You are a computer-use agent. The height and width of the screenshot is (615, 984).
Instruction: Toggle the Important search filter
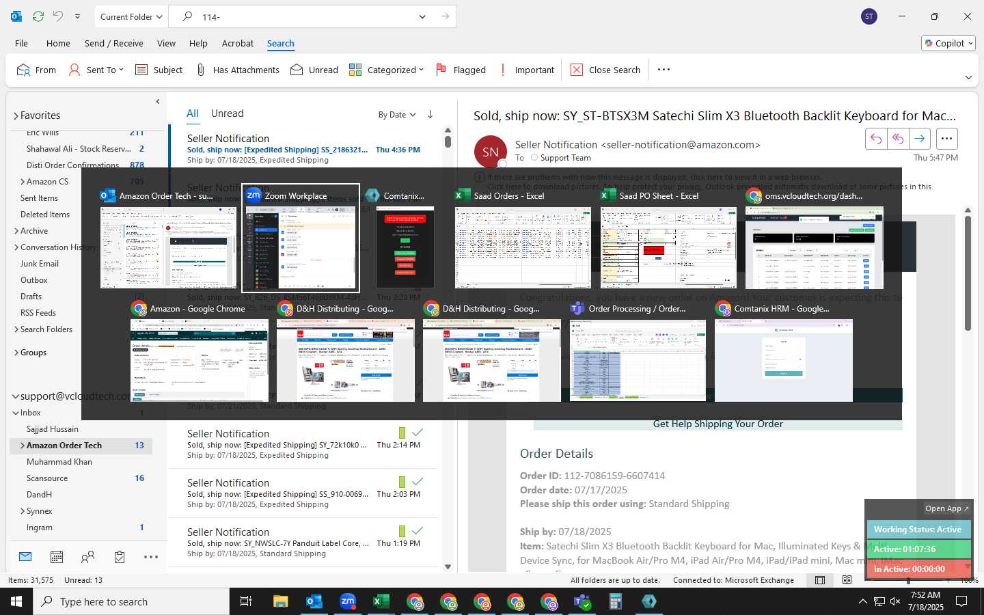tap(527, 70)
